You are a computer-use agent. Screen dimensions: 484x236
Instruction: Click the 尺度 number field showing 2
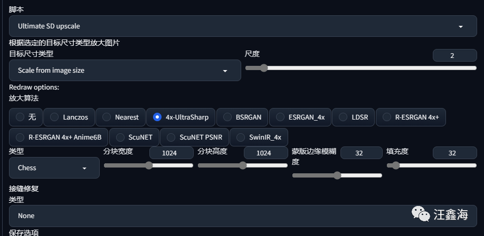point(454,55)
